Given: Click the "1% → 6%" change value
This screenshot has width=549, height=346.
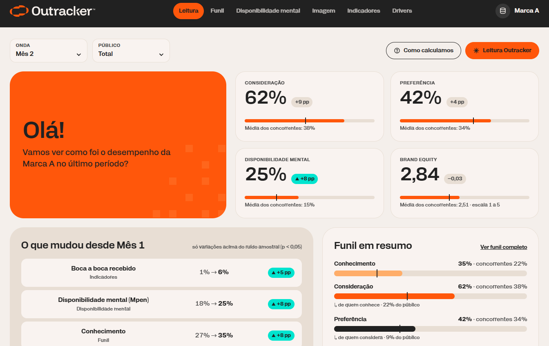Looking at the screenshot, I should tap(214, 272).
